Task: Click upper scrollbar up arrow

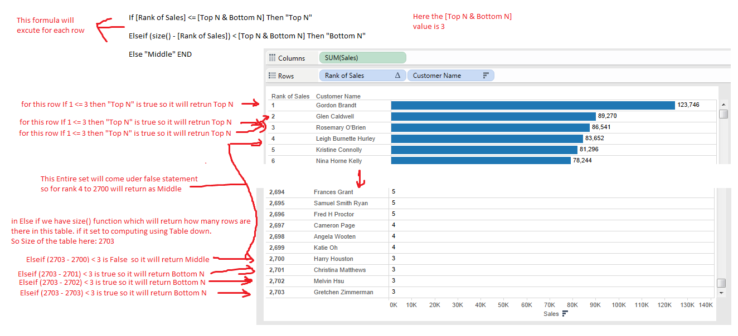Action: point(724,104)
